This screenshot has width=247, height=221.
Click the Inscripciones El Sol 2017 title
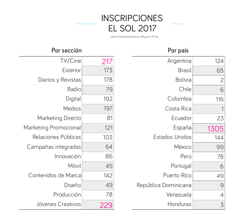pyautogui.click(x=132, y=23)
